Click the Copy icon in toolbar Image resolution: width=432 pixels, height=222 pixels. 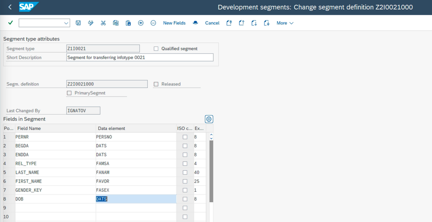(x=116, y=23)
